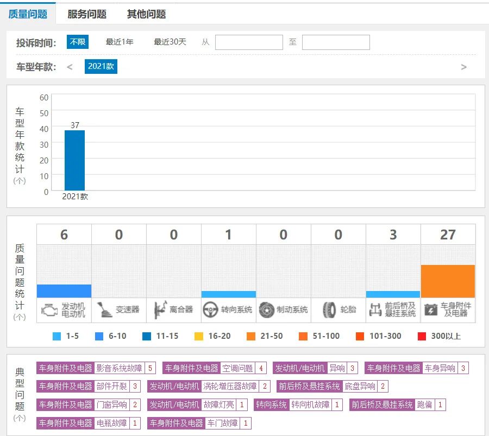Open the 其他问题 tab

(x=146, y=14)
